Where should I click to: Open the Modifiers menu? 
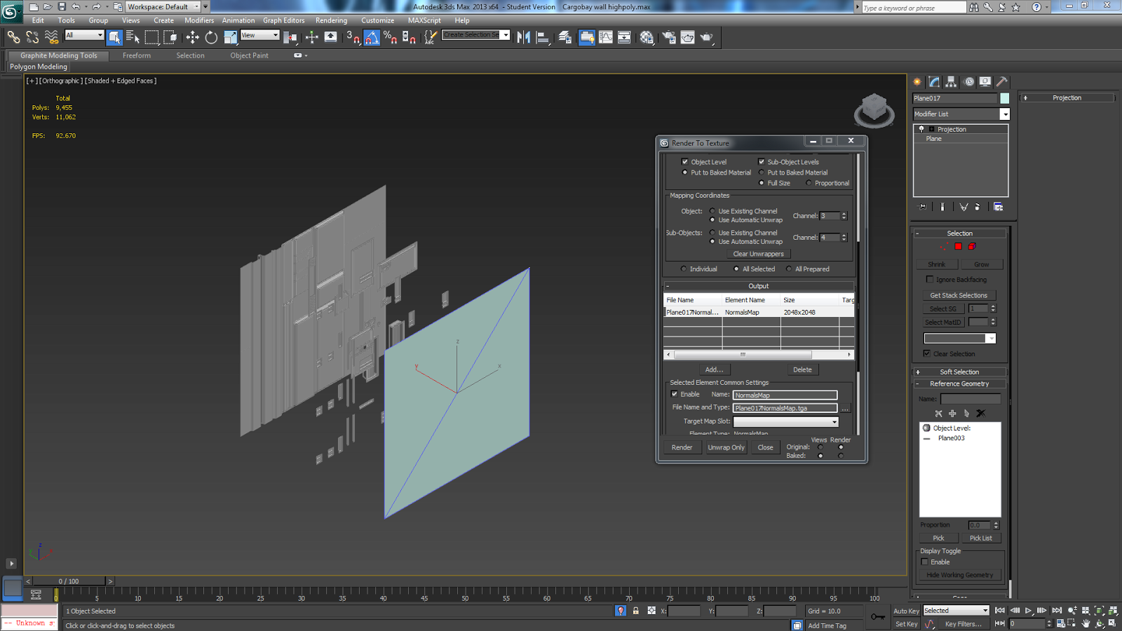(199, 20)
